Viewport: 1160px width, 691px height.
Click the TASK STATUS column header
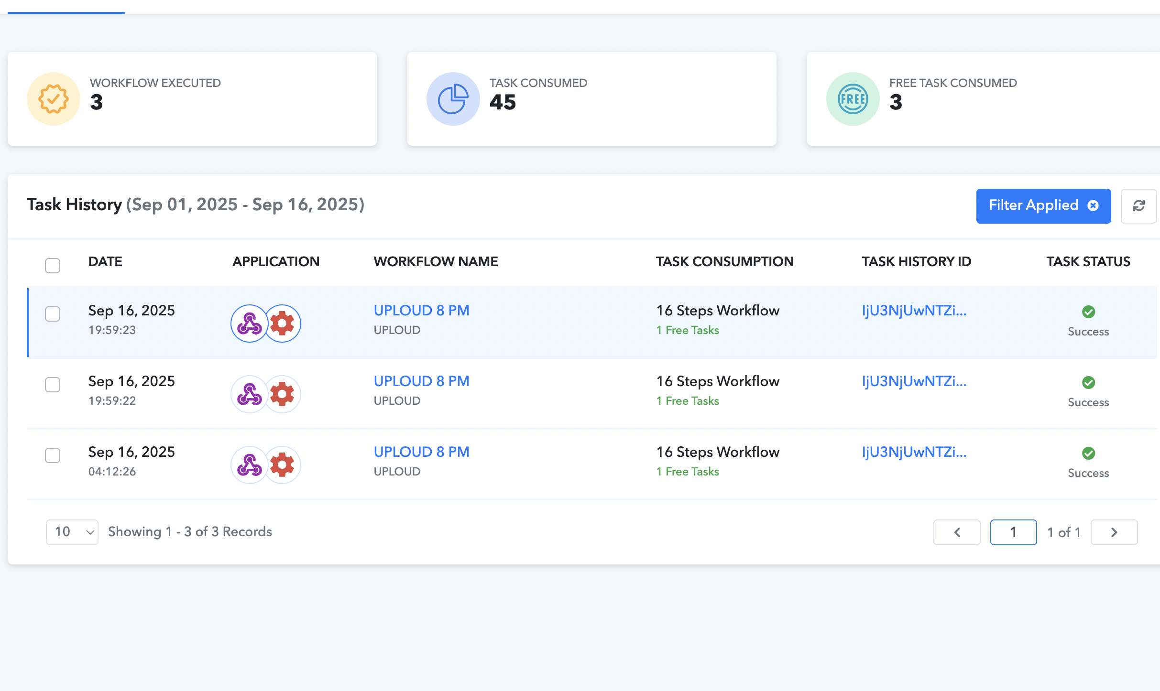(1088, 261)
